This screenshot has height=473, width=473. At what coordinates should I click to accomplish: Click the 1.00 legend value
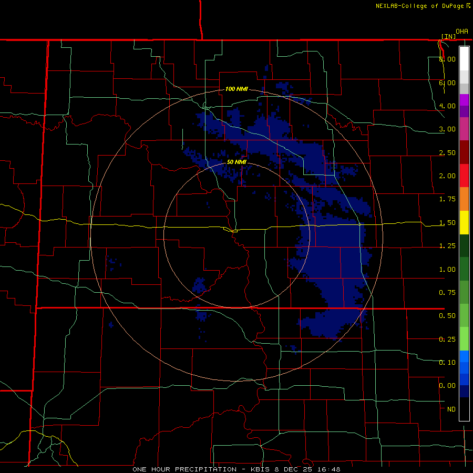coord(447,270)
